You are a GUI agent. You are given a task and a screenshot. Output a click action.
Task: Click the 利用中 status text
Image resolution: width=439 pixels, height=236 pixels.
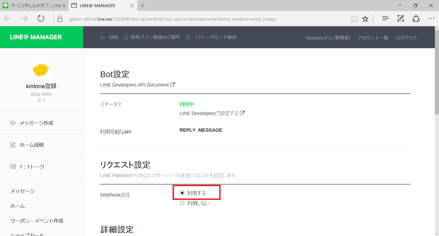click(x=187, y=104)
